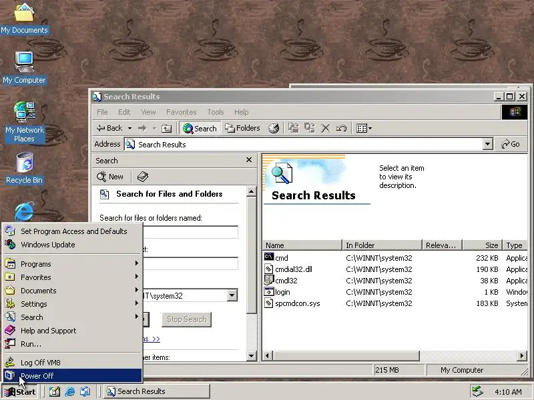
Task: Open My Network Places desktop icon
Action: 25,122
